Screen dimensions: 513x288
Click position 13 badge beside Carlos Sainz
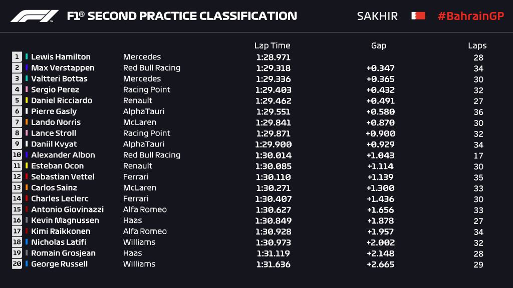(x=17, y=188)
